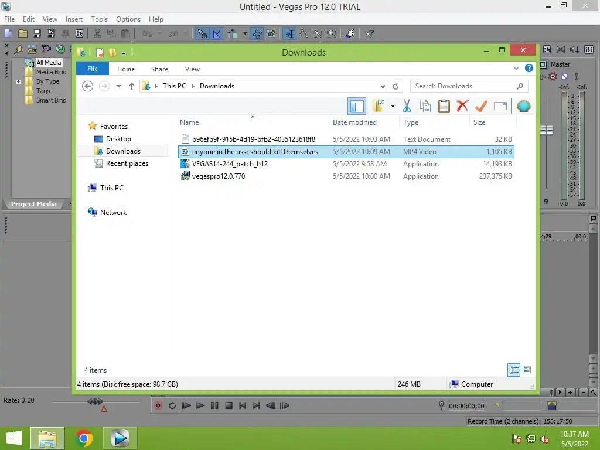The height and width of the screenshot is (450, 600).
Task: Click scissors cut icon in Explorer toolbar
Action: [407, 106]
